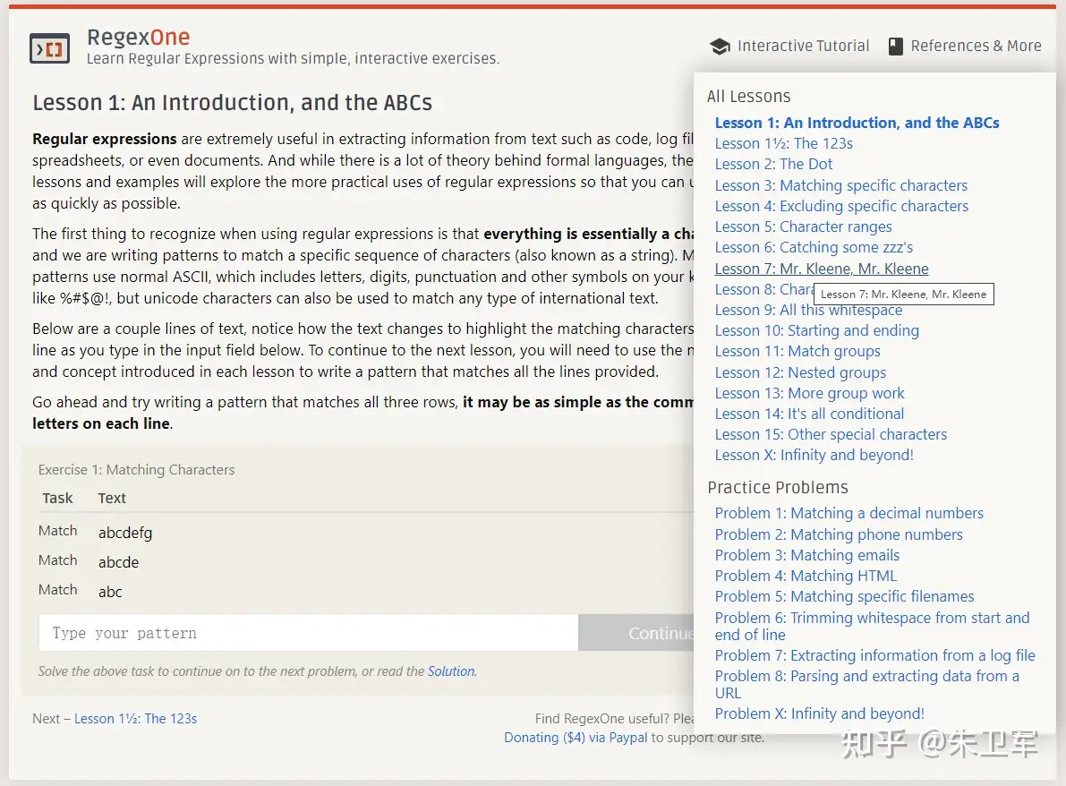Go to Lesson 13: More group work
The width and height of the screenshot is (1066, 786).
[809, 393]
